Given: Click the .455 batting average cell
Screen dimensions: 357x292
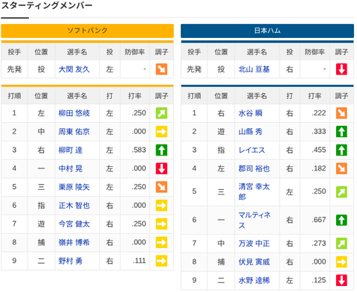Looking at the screenshot, I should click(x=315, y=150).
